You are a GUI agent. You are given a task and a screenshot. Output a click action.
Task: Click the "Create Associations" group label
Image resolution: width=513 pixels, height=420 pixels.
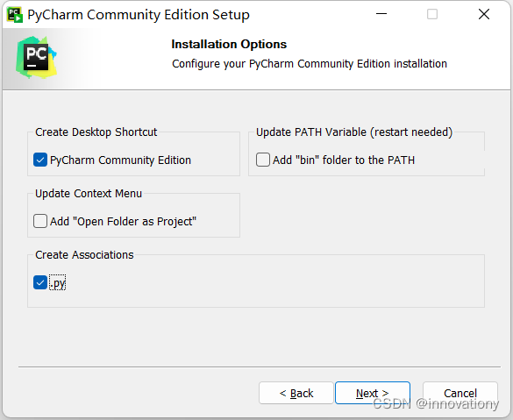click(84, 255)
